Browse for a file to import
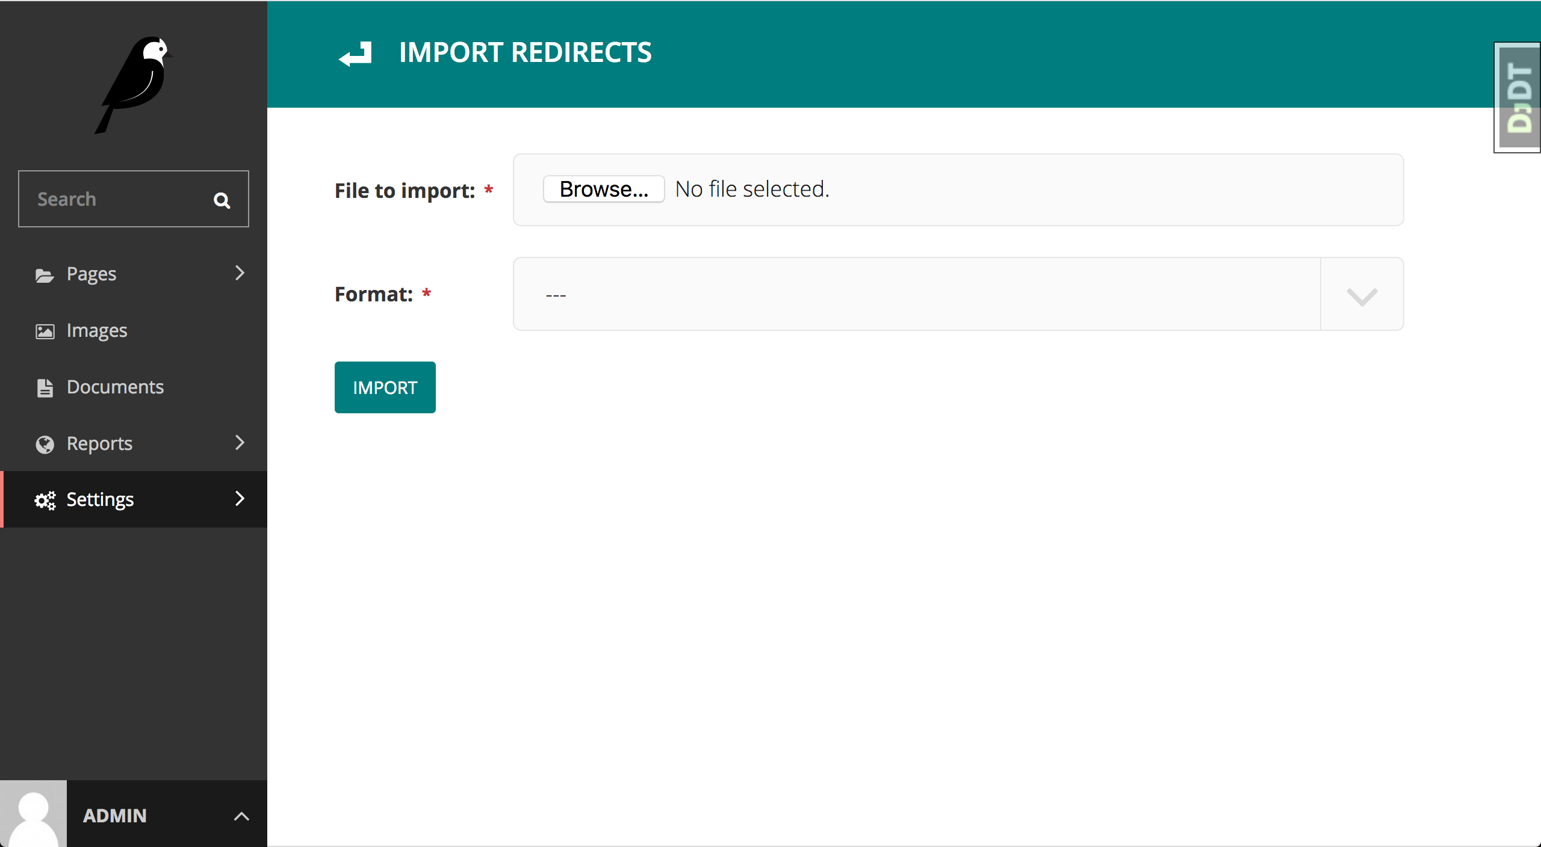The height and width of the screenshot is (847, 1541). (x=602, y=189)
